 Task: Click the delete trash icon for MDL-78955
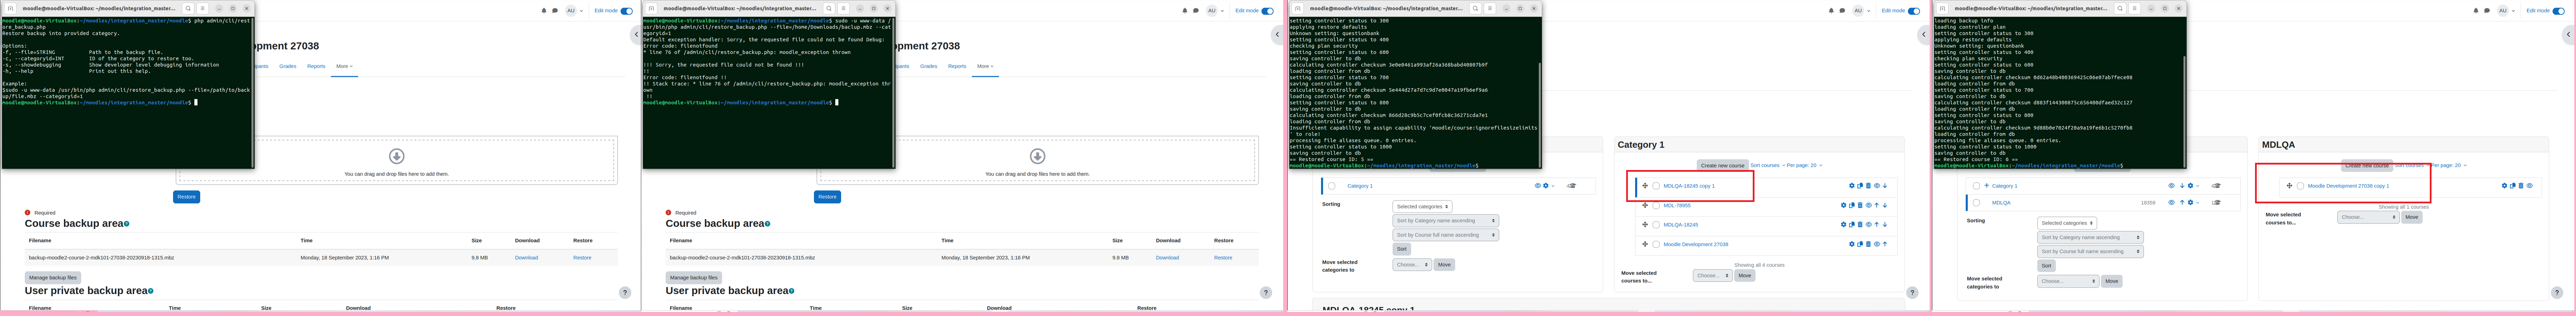(1860, 205)
